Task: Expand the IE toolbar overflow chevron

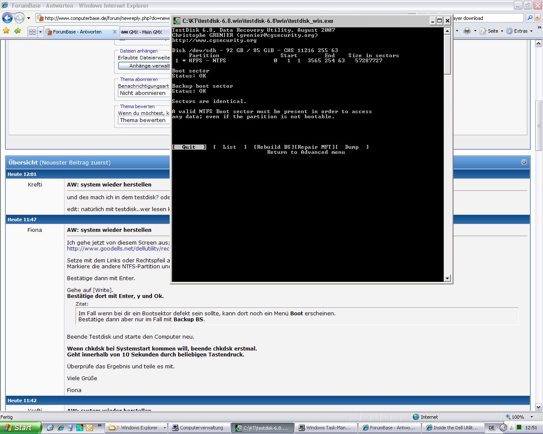Action: [x=539, y=28]
